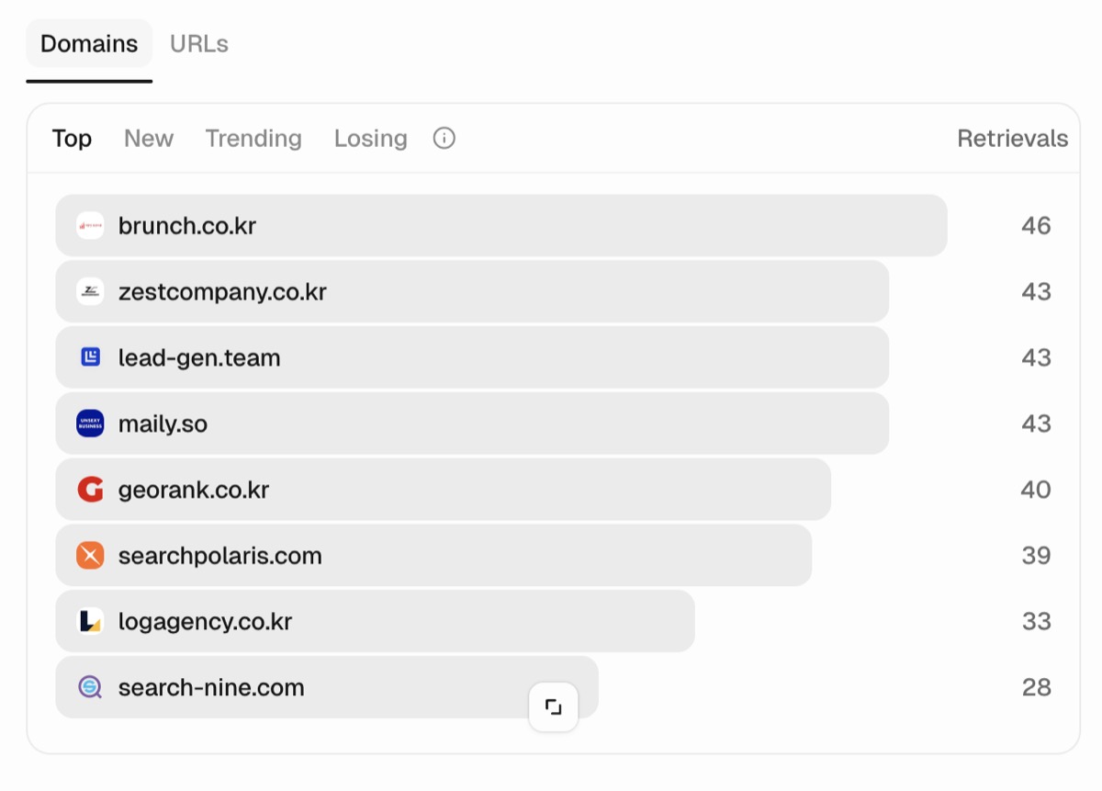Image resolution: width=1102 pixels, height=791 pixels.
Task: Open the brunch.co.kr domain row
Action: click(x=501, y=225)
